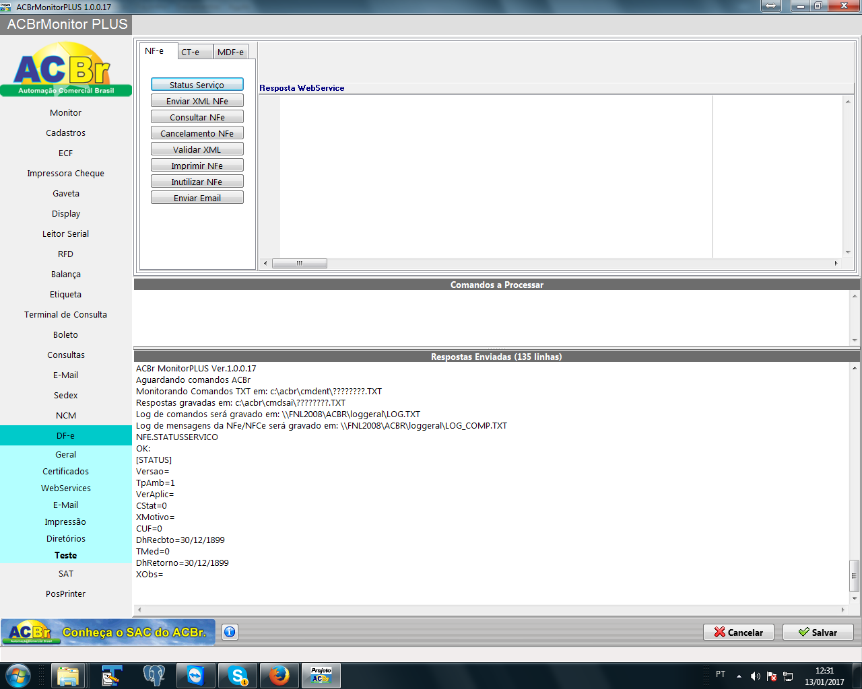
Task: Click Validar XML button
Action: [197, 149]
